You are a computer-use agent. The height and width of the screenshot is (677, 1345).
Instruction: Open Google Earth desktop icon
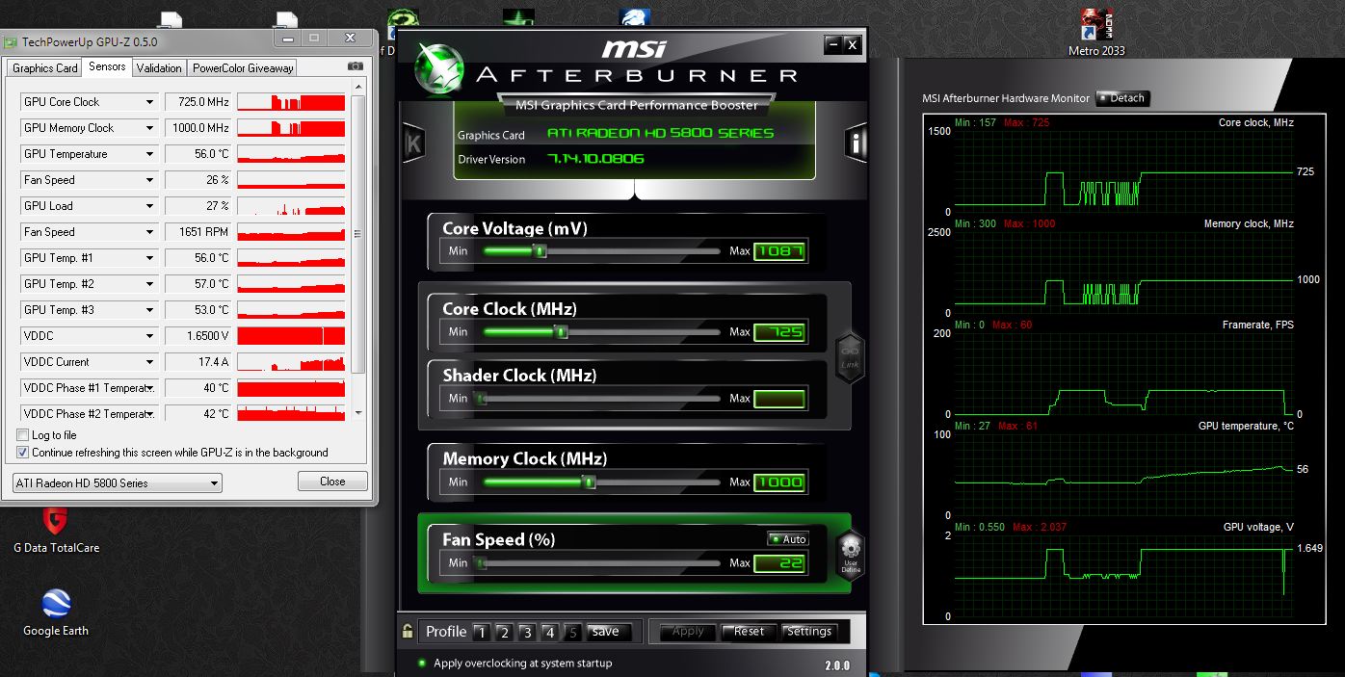[x=56, y=613]
